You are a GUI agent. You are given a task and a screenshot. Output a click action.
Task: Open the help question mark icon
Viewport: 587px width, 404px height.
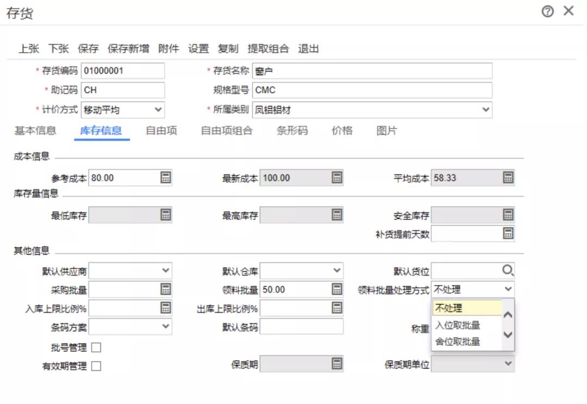(547, 11)
